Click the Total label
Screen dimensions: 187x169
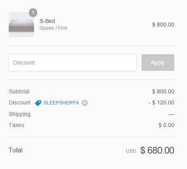(15, 150)
